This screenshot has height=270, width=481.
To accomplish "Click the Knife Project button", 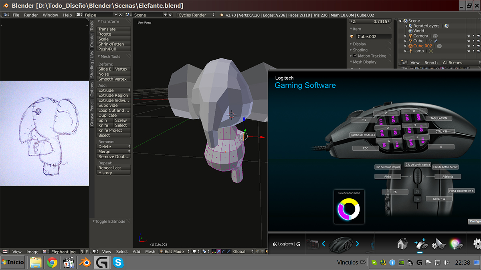I will pyautogui.click(x=114, y=130).
